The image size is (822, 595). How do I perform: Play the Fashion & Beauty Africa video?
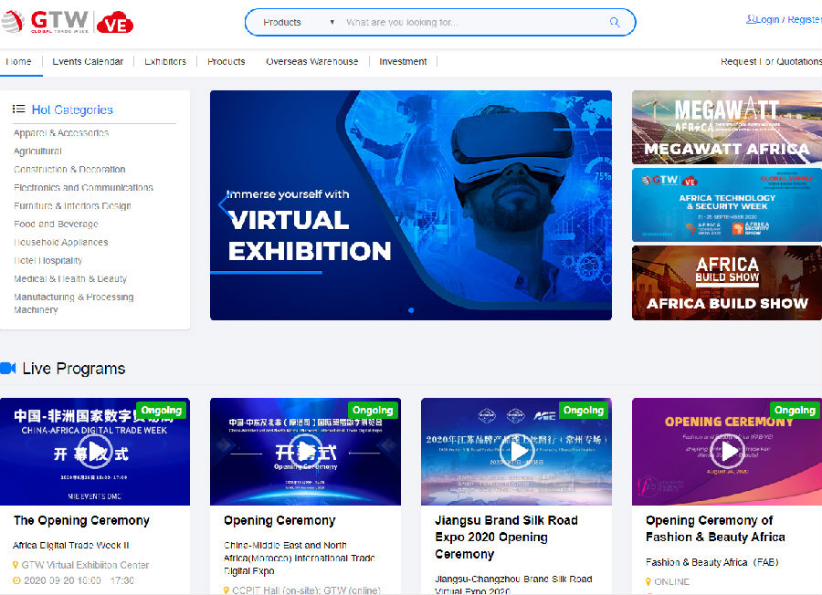(728, 451)
